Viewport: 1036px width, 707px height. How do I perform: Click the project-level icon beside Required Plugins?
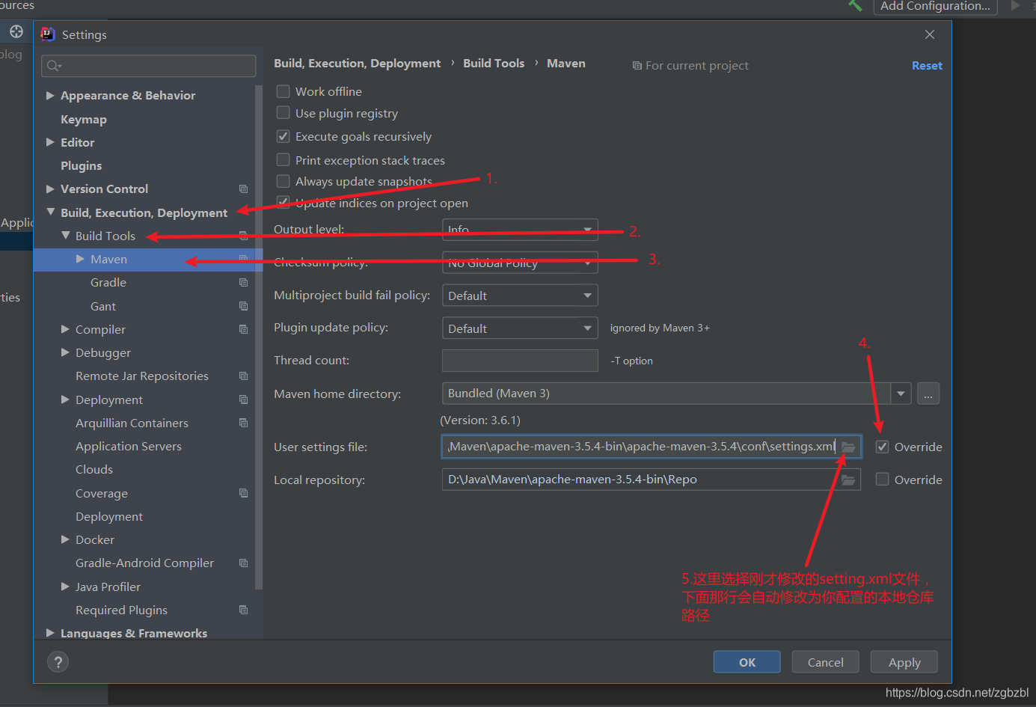243,610
